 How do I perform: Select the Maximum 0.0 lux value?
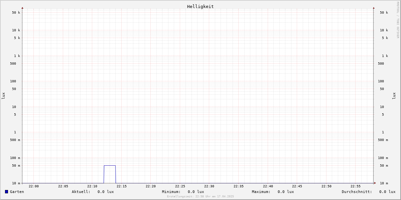286,192
